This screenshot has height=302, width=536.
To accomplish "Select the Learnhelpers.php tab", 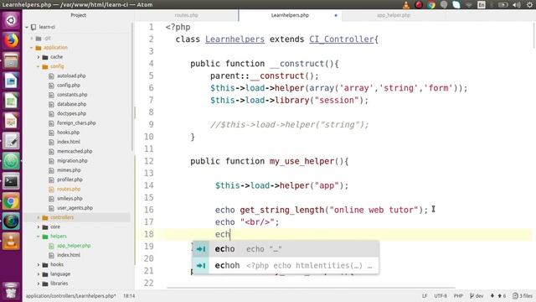I will pos(290,15).
